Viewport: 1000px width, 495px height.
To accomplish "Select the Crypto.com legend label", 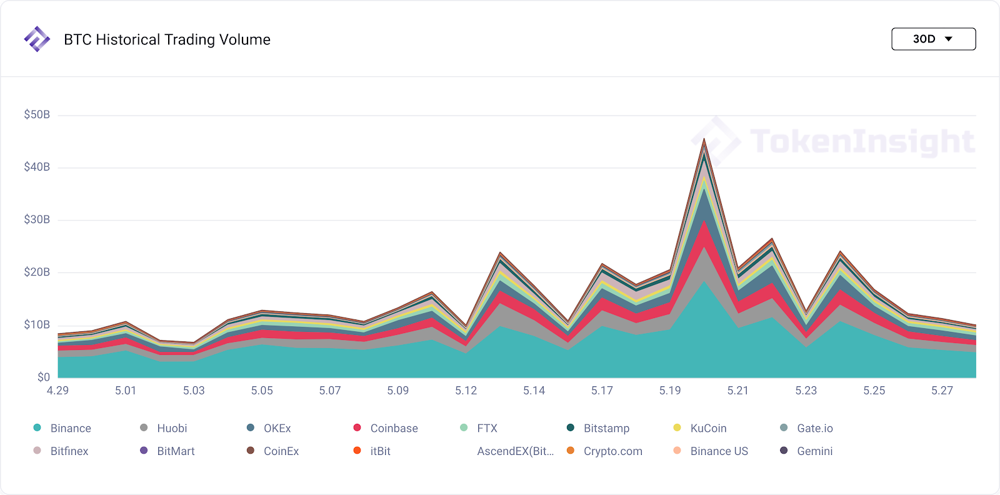I will [x=613, y=451].
